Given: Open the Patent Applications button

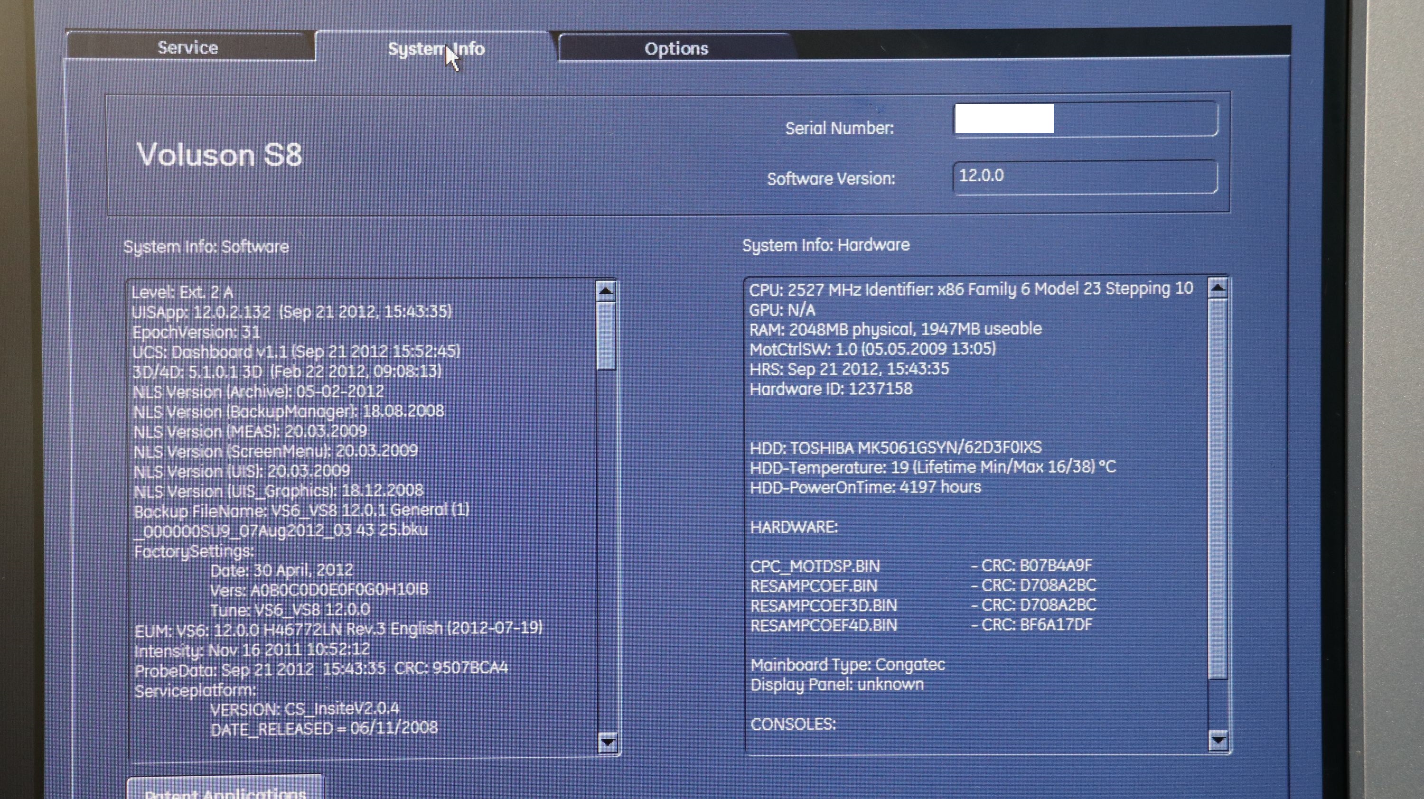Looking at the screenshot, I should pos(225,788).
